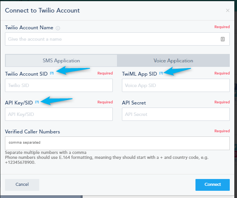Image resolution: width=237 pixels, height=198 pixels.
Task: Open the help link next to Twilio Account SID
Action: (52, 73)
